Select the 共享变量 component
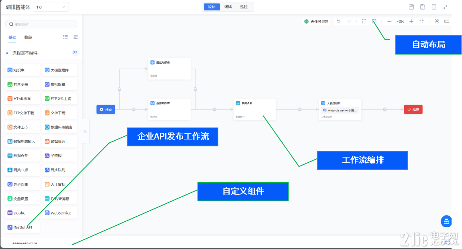The height and width of the screenshot is (249, 462). pyautogui.click(x=22, y=84)
